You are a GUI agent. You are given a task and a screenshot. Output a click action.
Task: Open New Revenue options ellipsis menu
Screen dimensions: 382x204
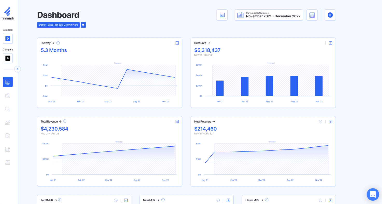click(320, 122)
